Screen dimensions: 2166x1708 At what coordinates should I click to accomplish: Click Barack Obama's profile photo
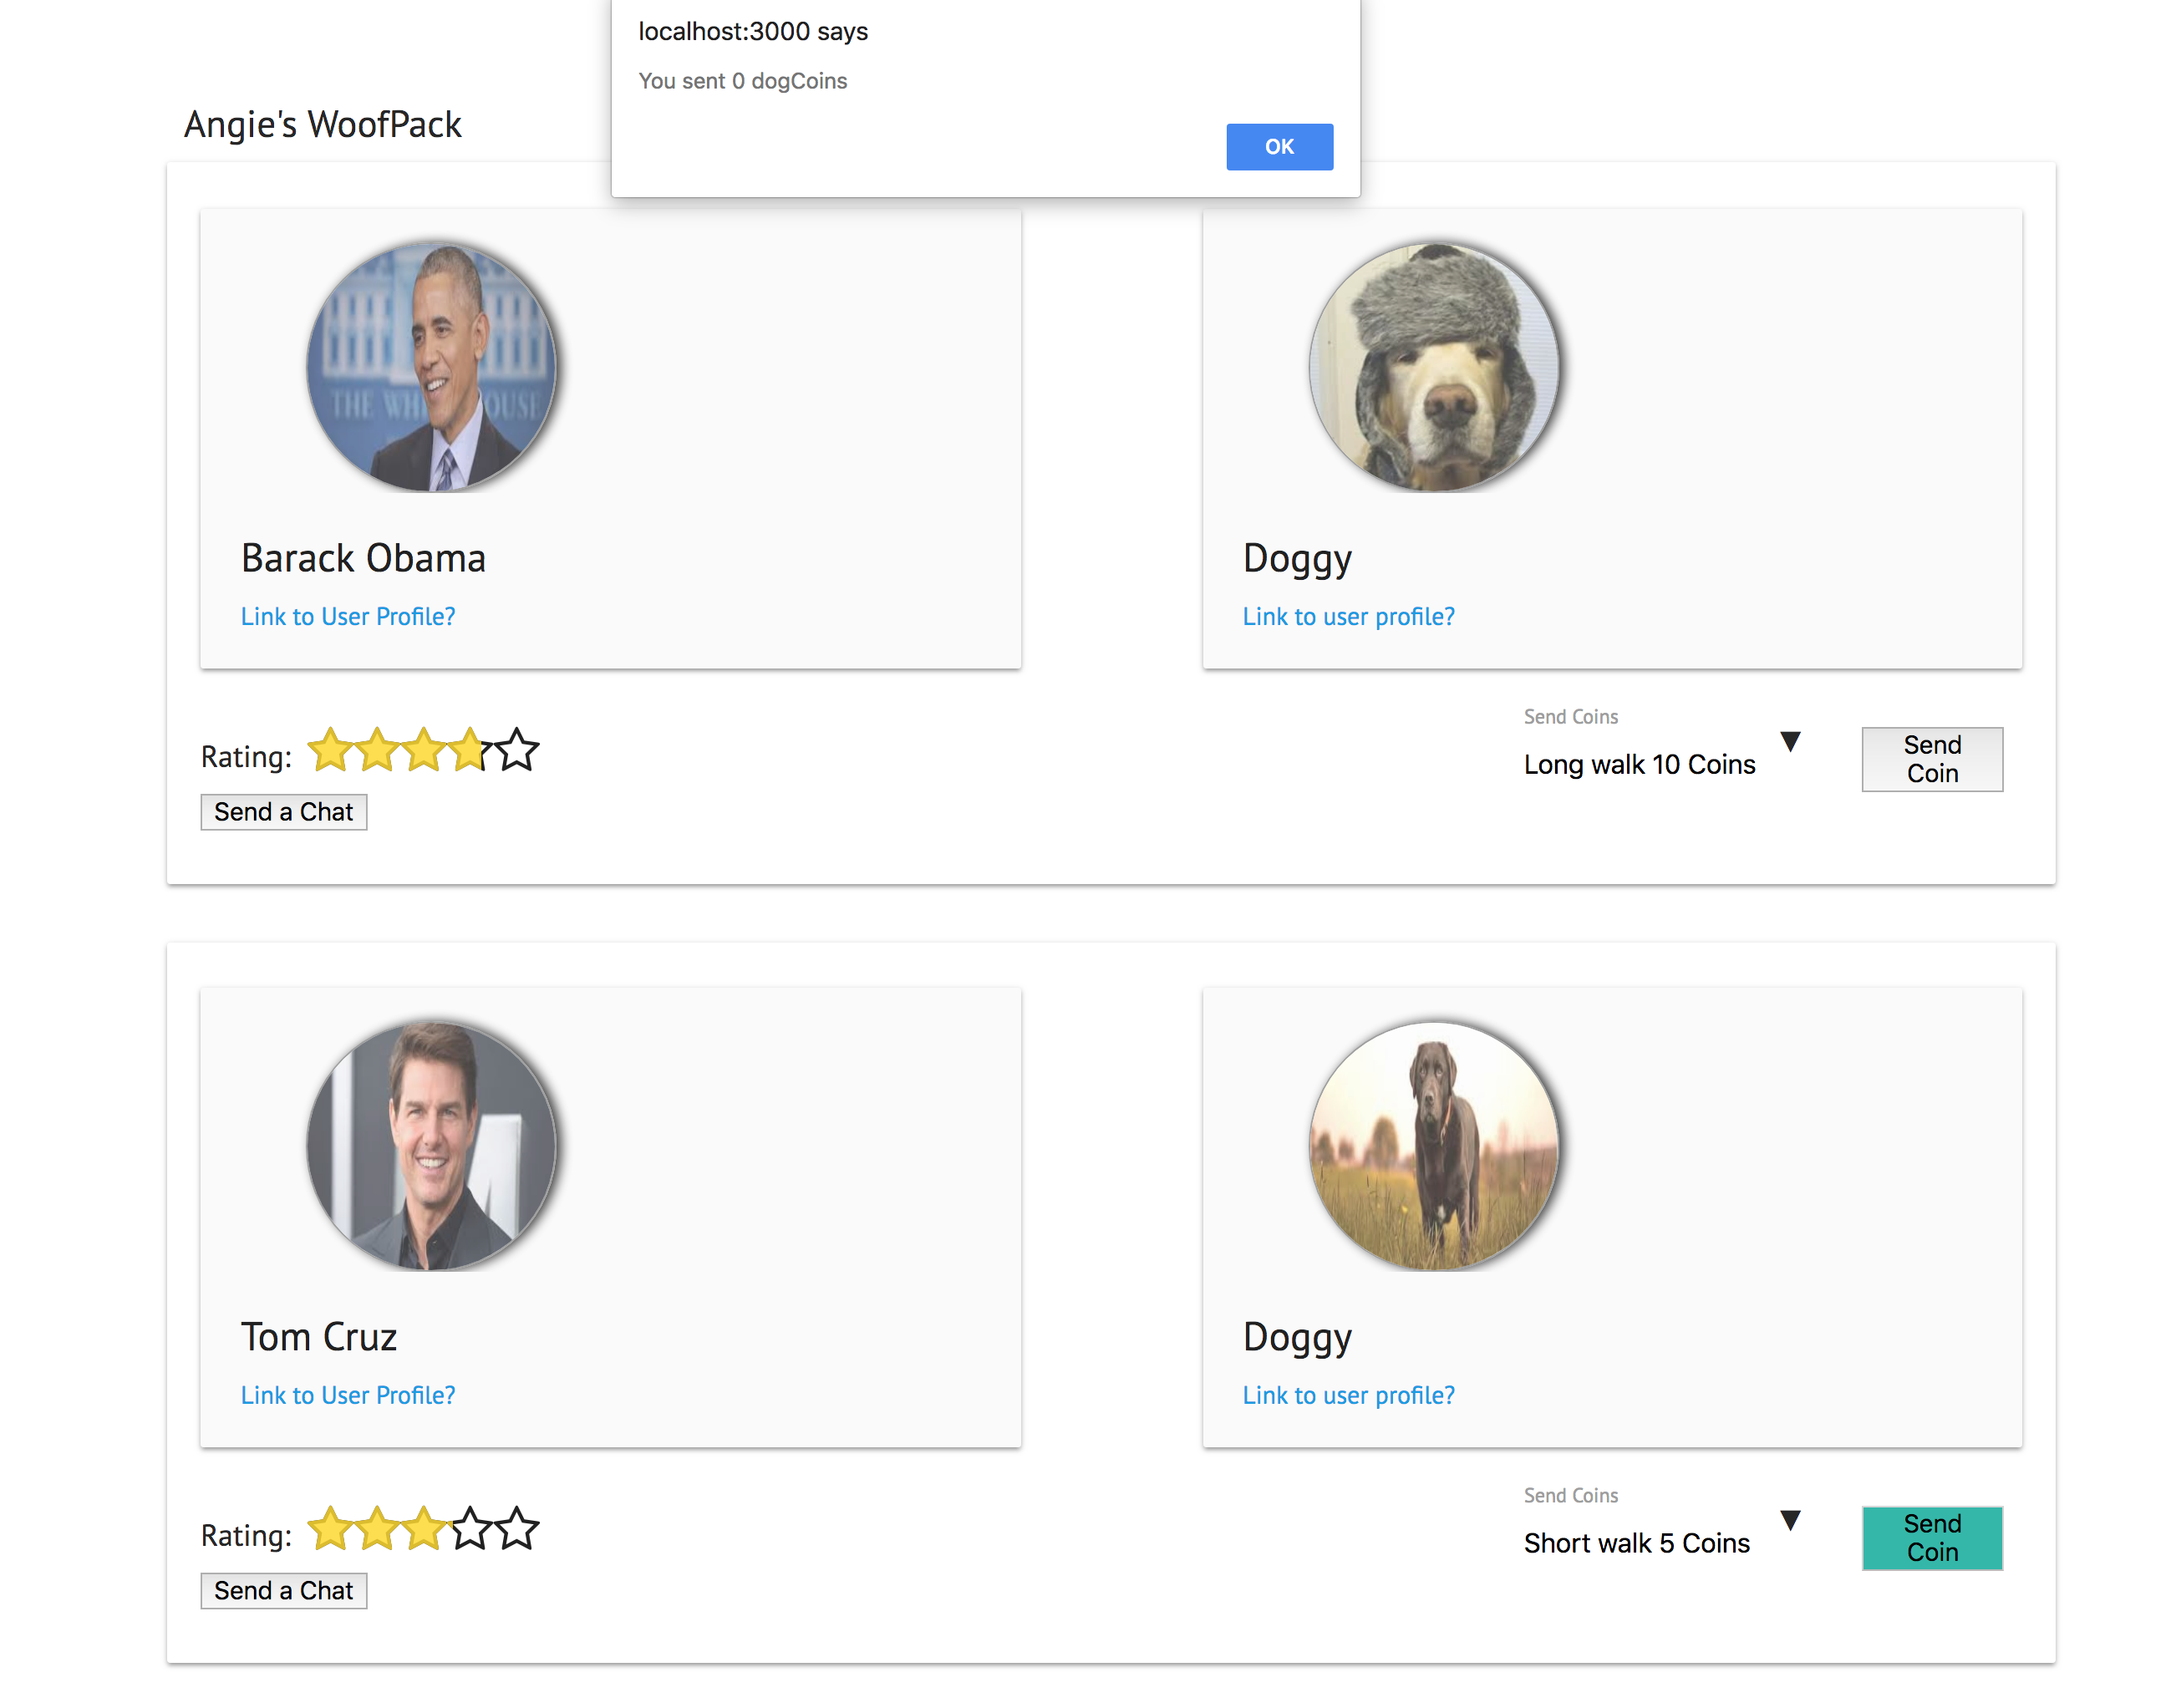tap(432, 367)
